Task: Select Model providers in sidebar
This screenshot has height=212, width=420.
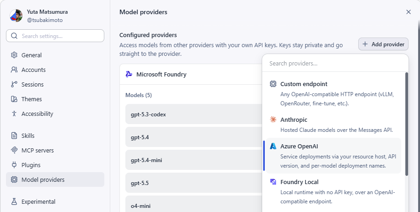Action: pyautogui.click(x=55, y=179)
